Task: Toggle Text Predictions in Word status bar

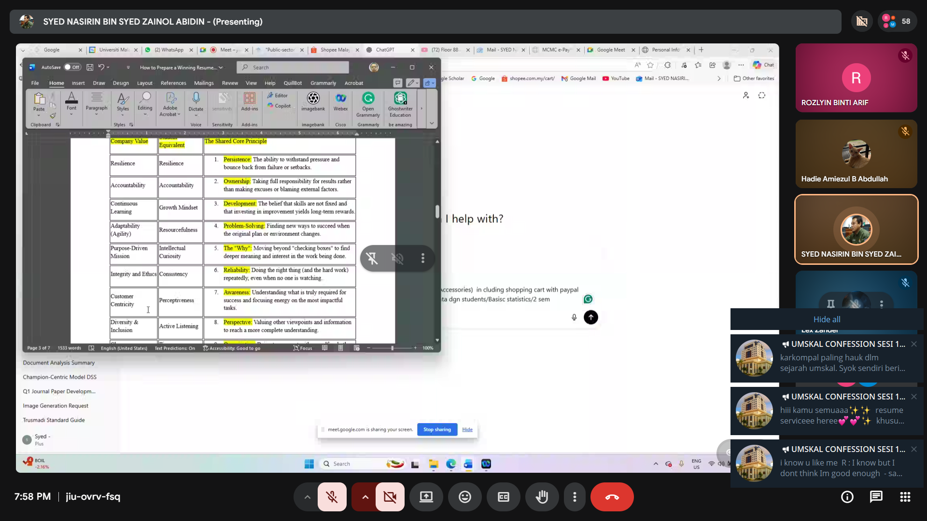Action: (175, 348)
